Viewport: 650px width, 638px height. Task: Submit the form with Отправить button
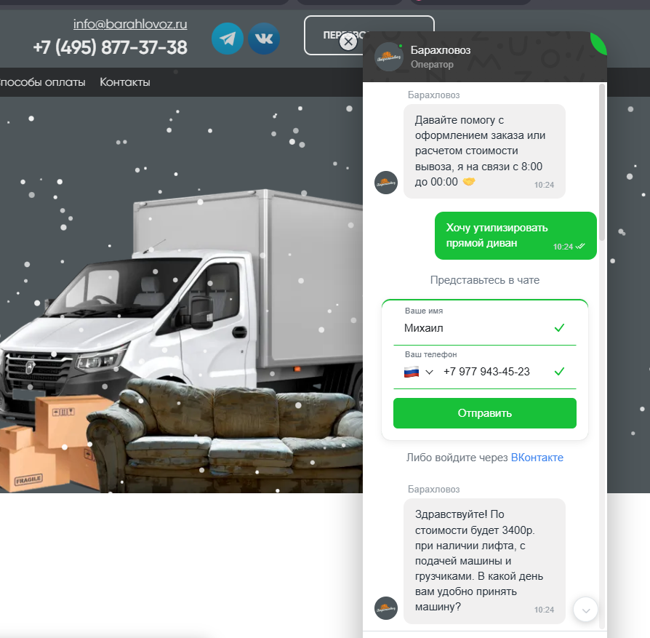click(485, 413)
